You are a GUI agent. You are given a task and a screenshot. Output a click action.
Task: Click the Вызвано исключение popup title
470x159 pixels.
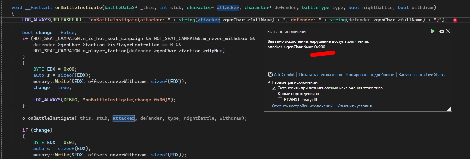point(287,32)
